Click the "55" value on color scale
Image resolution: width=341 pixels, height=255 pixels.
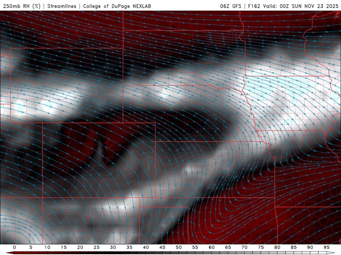(195, 247)
